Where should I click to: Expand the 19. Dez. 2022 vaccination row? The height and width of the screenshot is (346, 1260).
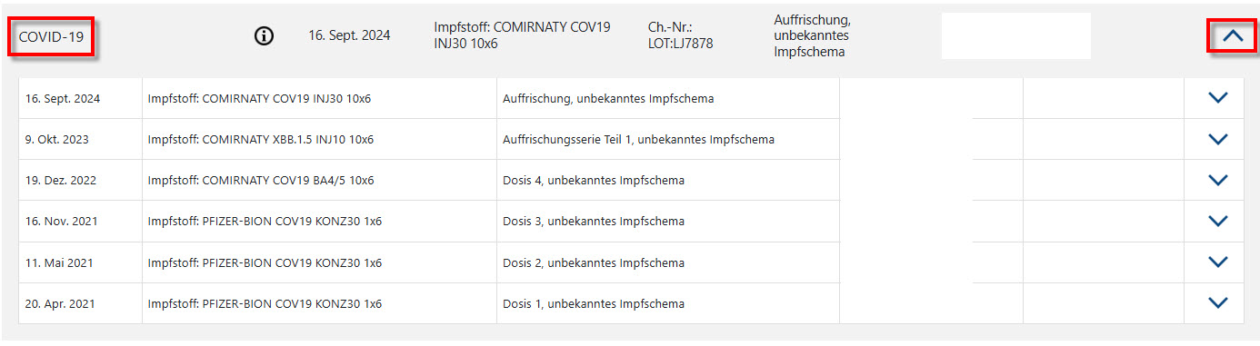1217,180
